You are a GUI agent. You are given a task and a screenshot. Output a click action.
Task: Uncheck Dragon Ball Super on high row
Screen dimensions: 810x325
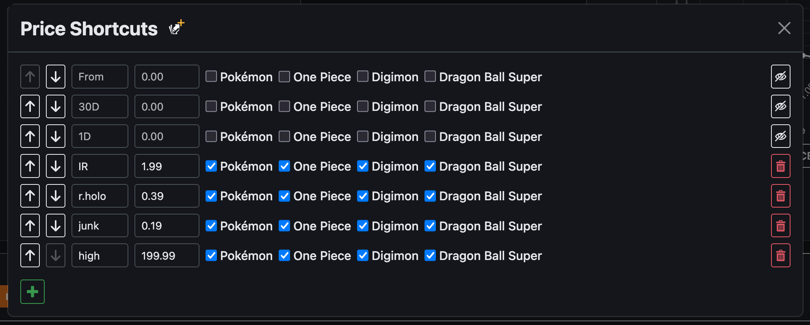point(430,255)
